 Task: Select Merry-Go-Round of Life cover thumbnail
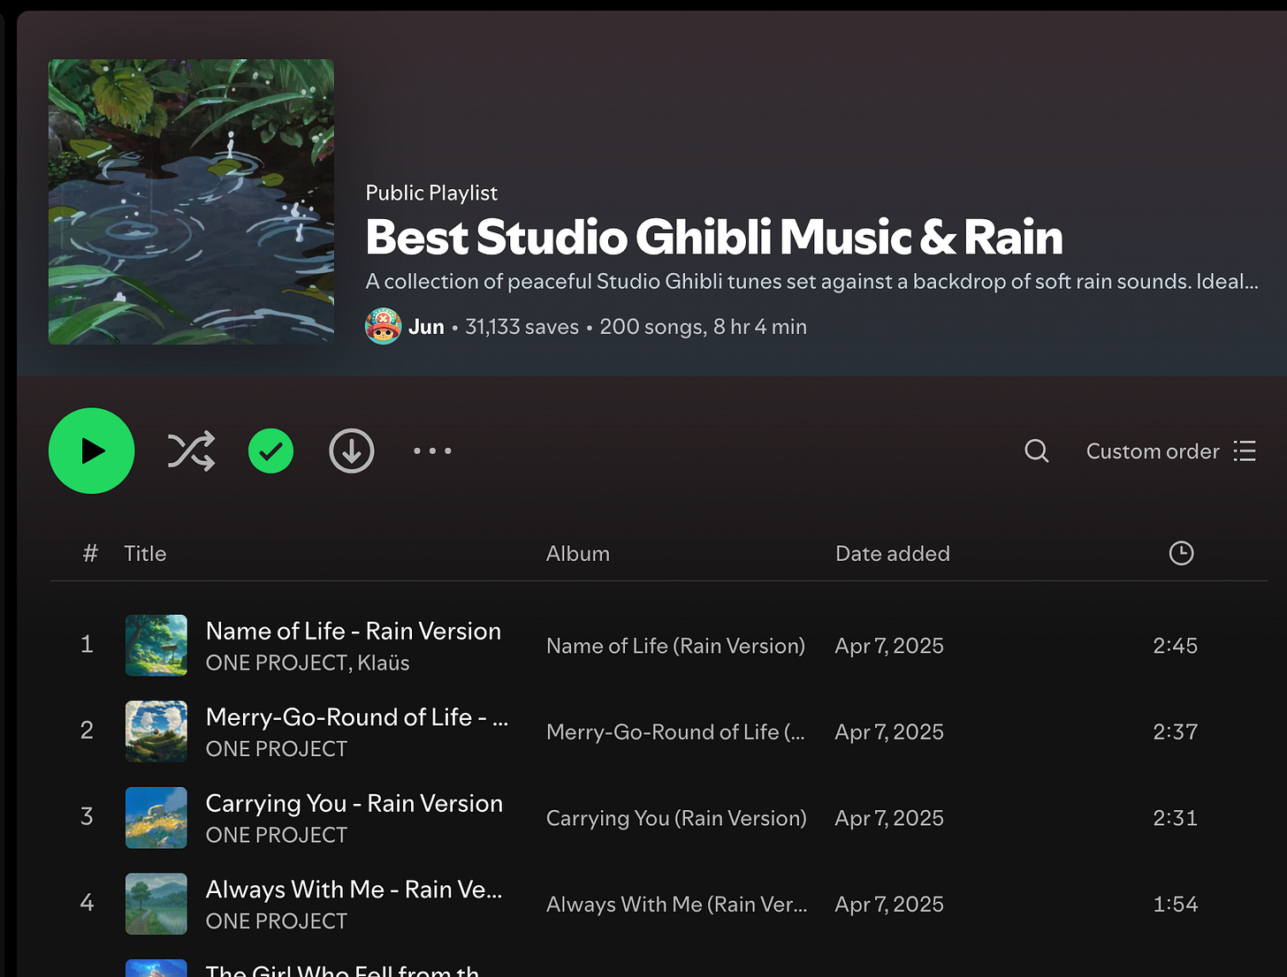pyautogui.click(x=156, y=731)
